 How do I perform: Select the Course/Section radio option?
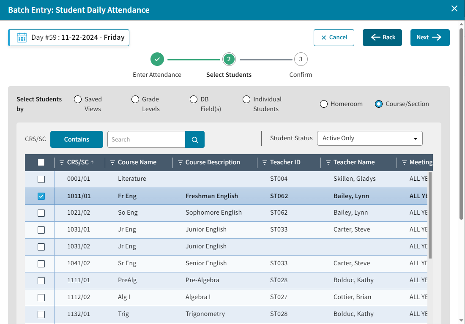click(379, 104)
